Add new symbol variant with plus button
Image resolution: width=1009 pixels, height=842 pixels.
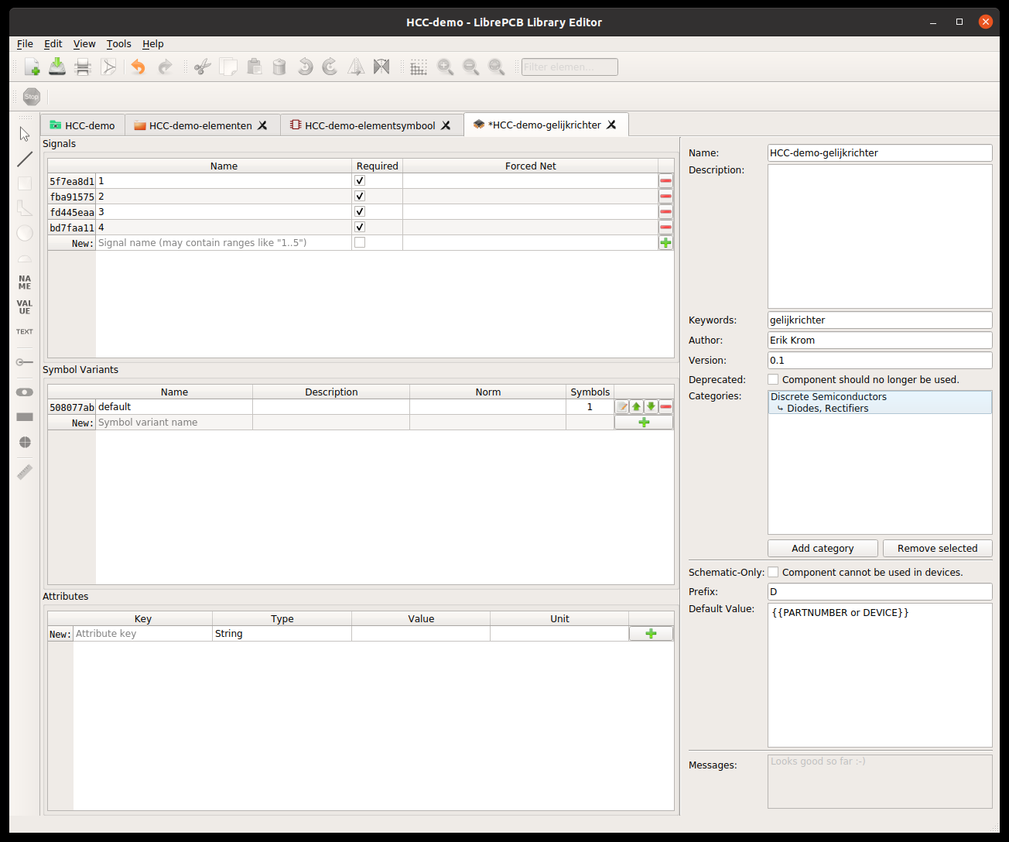pyautogui.click(x=644, y=423)
